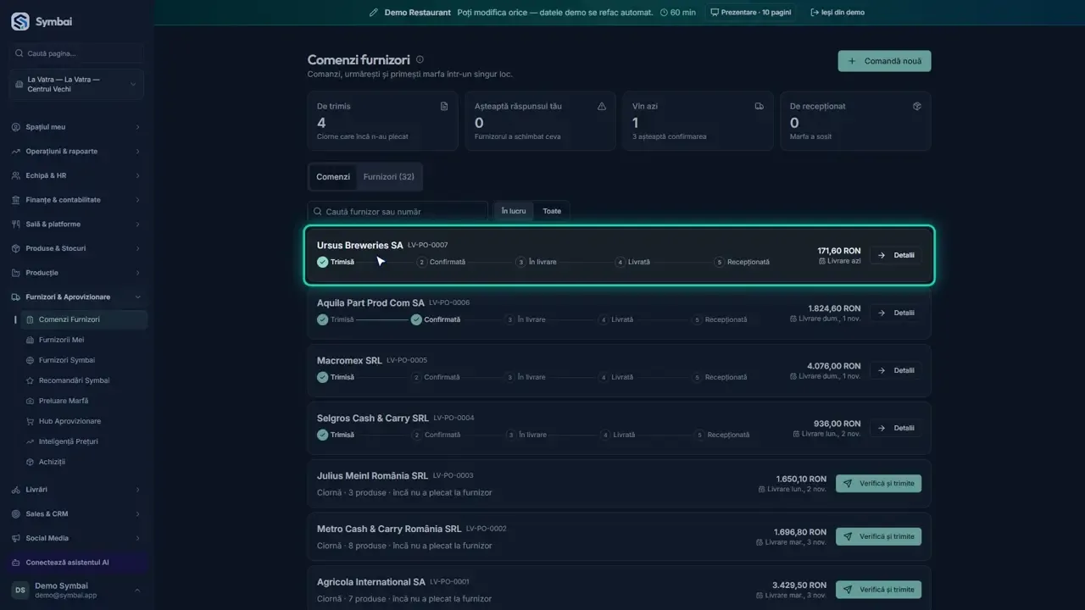Click the Sală & platforme cutlery icon
Viewport: 1085px width, 610px height.
16,225
